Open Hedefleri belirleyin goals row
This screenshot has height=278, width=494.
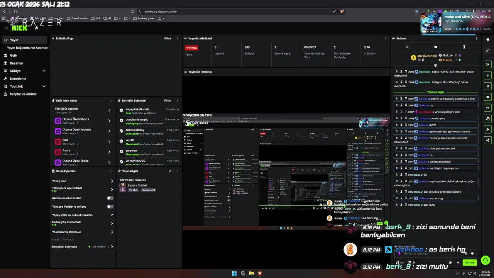click(x=83, y=247)
